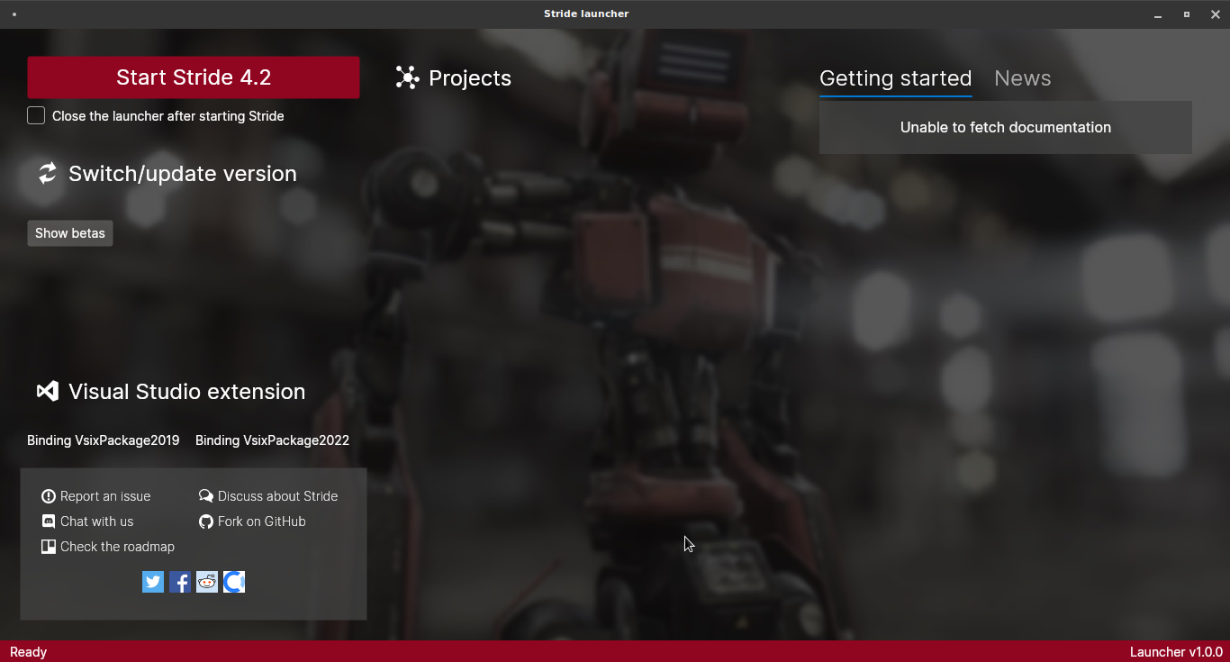Click Binding VsixPackage2022

click(x=272, y=440)
